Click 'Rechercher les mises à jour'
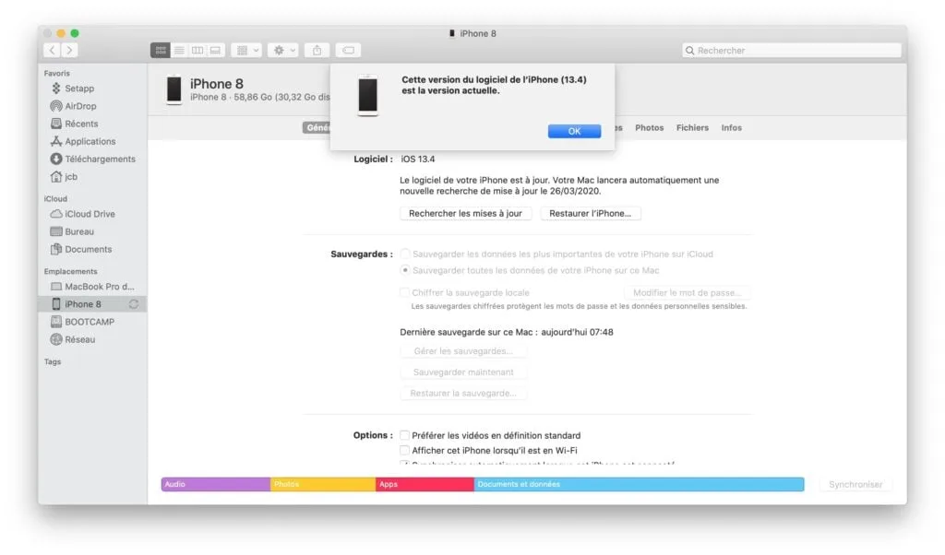 click(x=465, y=213)
